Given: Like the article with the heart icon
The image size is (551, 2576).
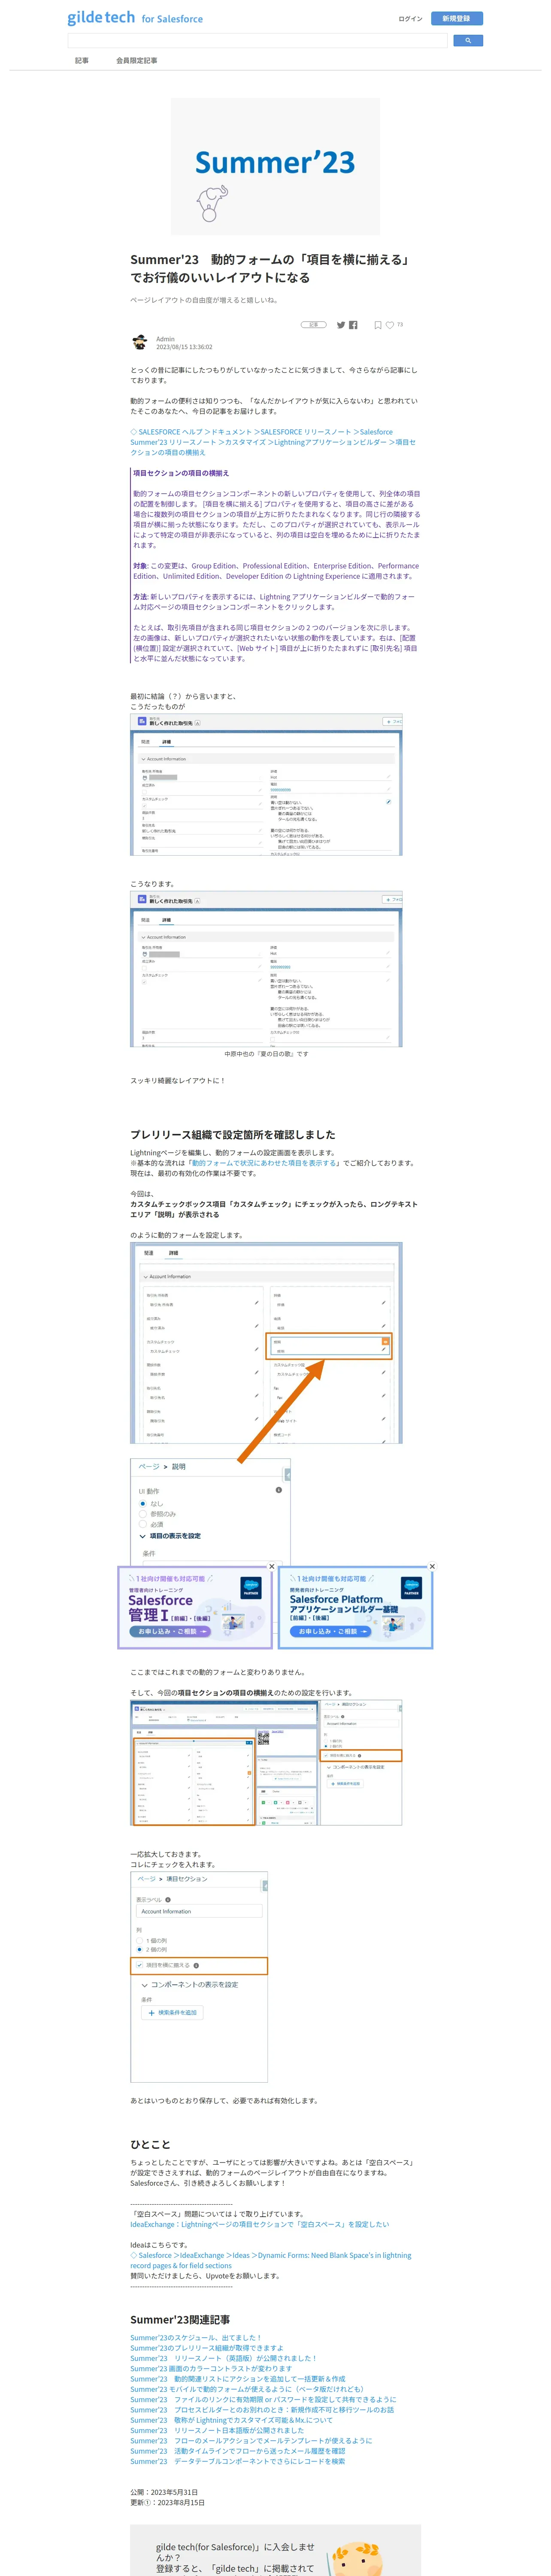Looking at the screenshot, I should click(390, 325).
